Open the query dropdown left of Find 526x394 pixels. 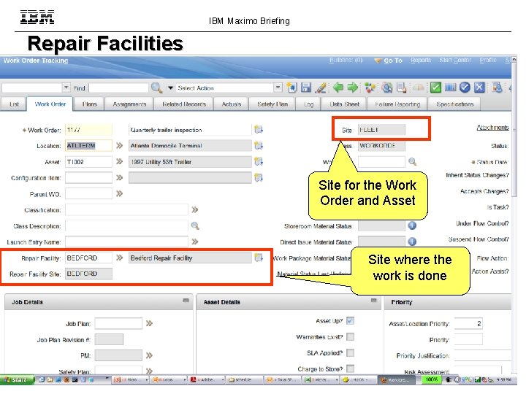pyautogui.click(x=66, y=88)
